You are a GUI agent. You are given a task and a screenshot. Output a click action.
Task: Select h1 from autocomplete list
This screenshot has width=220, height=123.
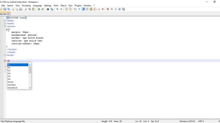pos(18,65)
